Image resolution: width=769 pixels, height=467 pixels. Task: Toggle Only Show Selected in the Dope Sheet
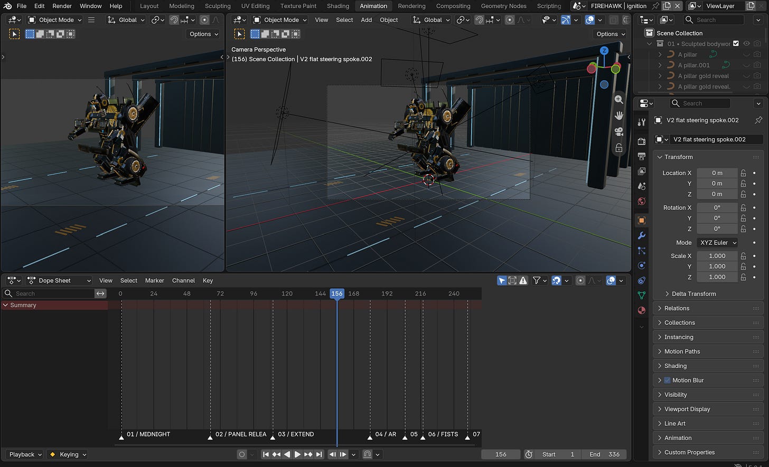[x=502, y=281]
